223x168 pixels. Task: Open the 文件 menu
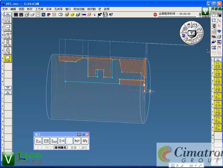(x=5, y=9)
